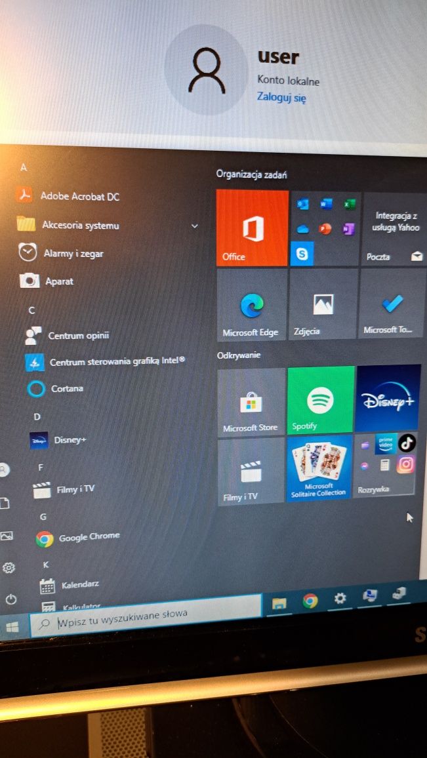The height and width of the screenshot is (758, 427).
Task: Open the Skype icon in Office folder tile
Action: pos(302,254)
